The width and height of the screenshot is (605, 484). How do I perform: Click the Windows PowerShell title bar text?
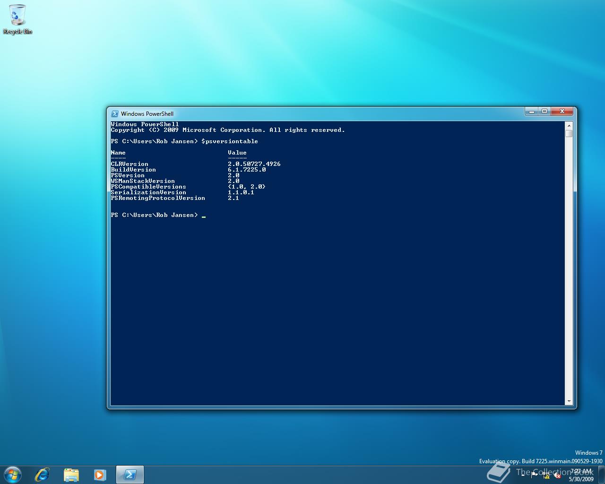tap(147, 113)
